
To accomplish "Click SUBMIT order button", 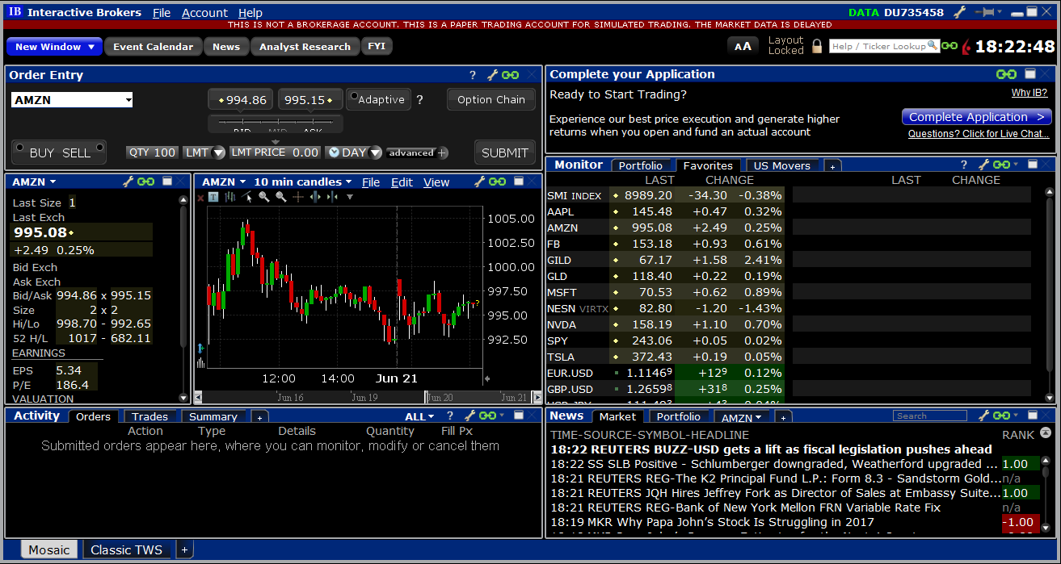I will coord(505,152).
